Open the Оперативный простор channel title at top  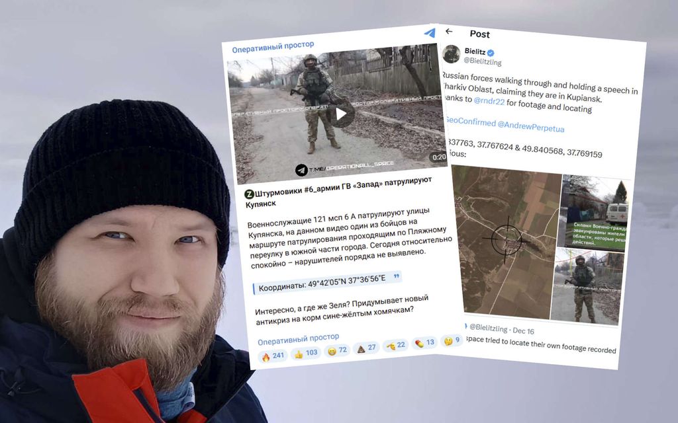click(273, 47)
